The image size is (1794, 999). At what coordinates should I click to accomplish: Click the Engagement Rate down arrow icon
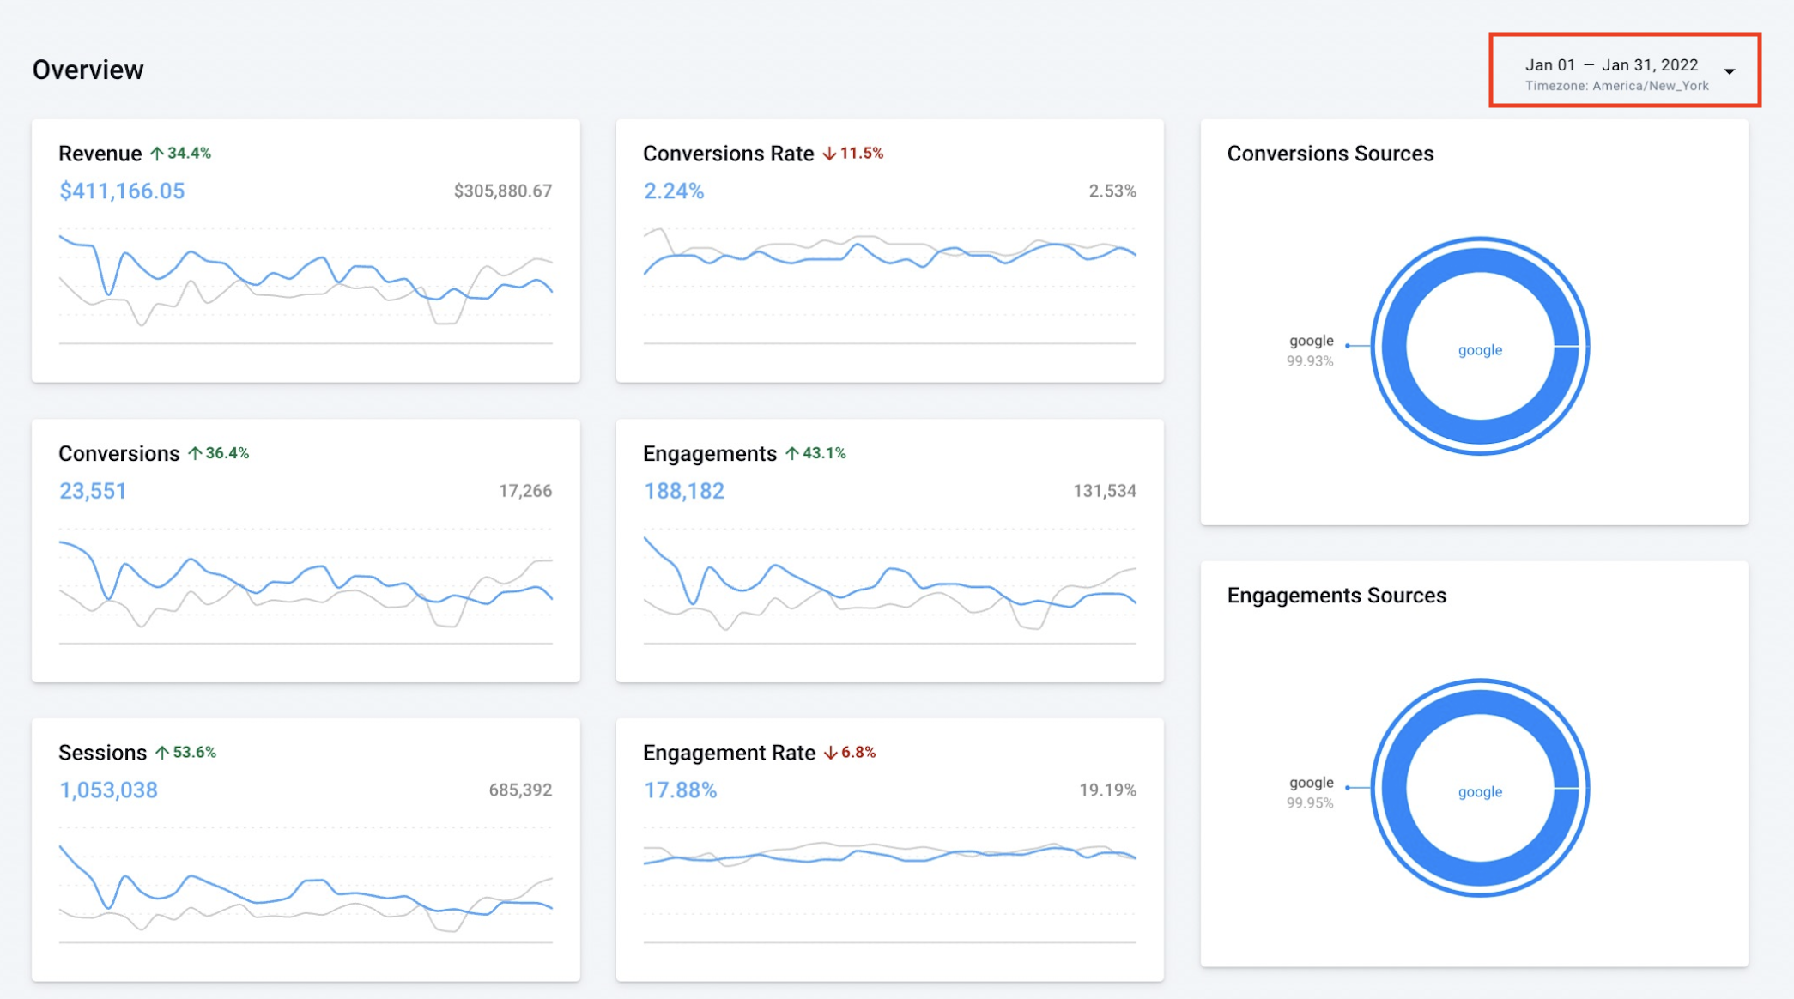pos(830,753)
